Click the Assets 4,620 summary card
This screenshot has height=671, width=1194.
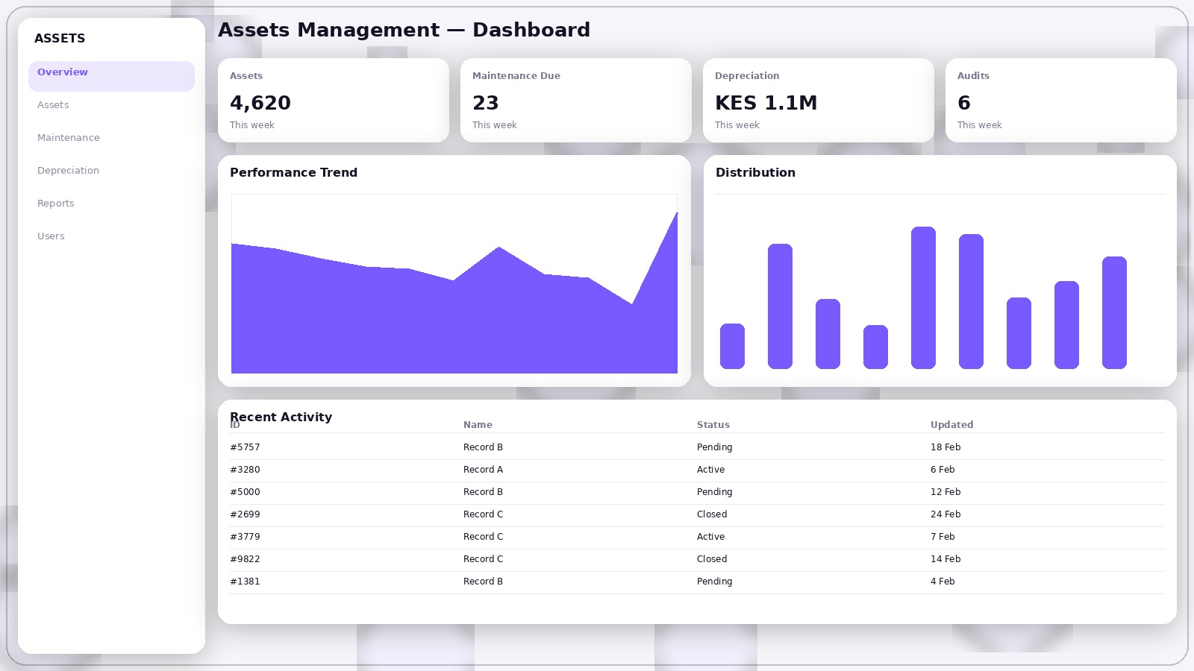click(333, 101)
